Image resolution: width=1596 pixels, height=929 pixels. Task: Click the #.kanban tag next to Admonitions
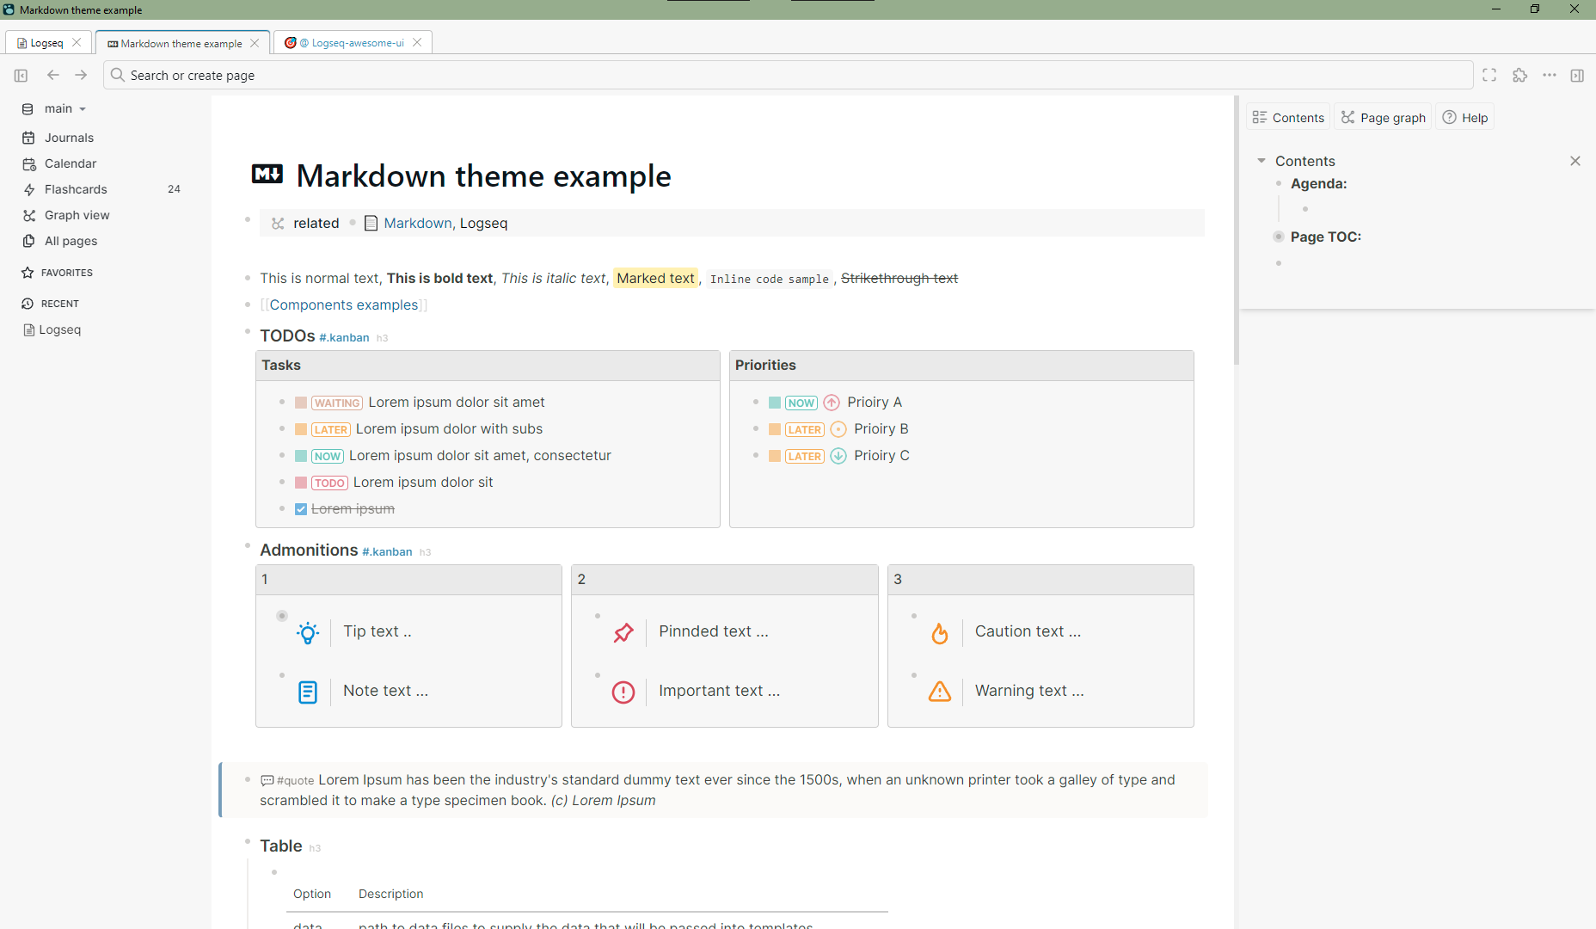387,551
